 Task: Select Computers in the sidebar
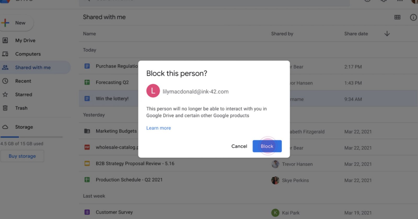[x=28, y=54]
